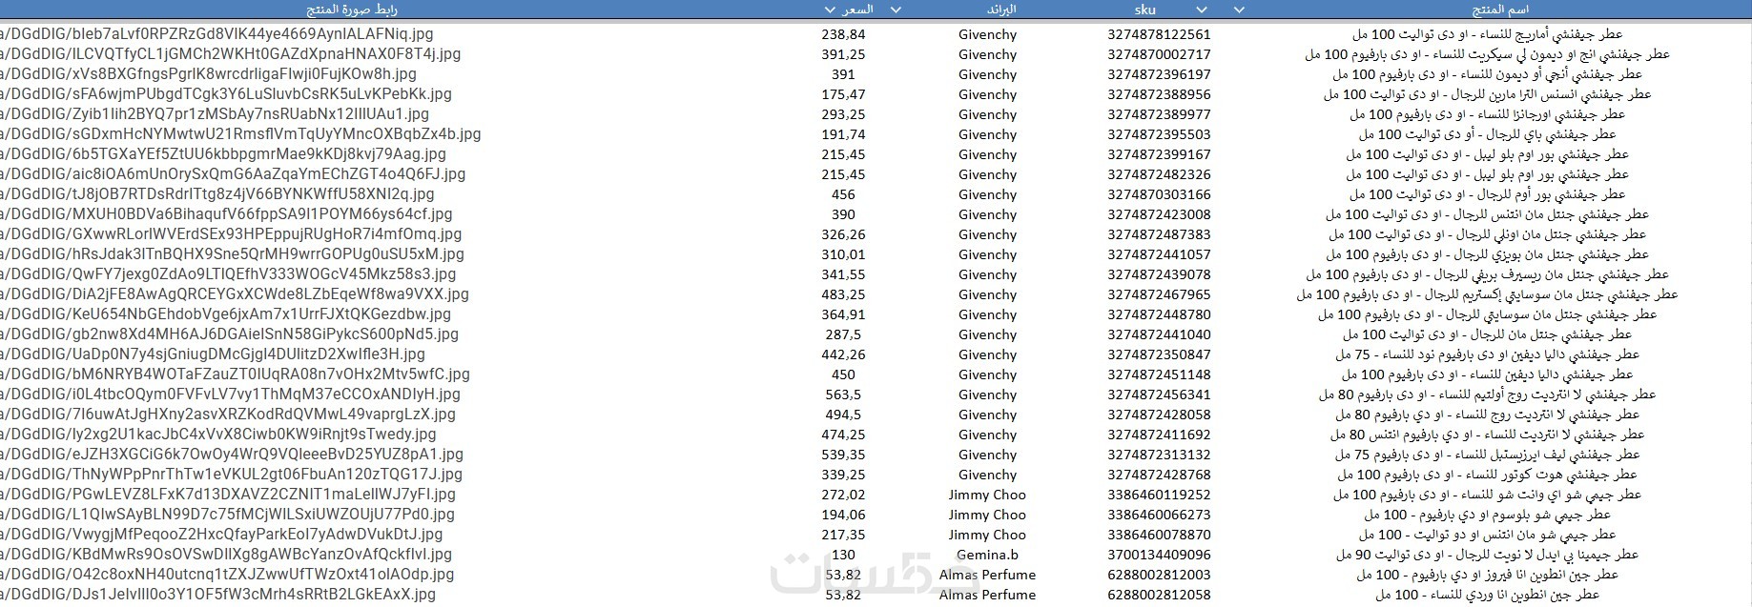Select SKU cell 3274878122561
Image resolution: width=1752 pixels, height=607 pixels.
coord(1159,34)
